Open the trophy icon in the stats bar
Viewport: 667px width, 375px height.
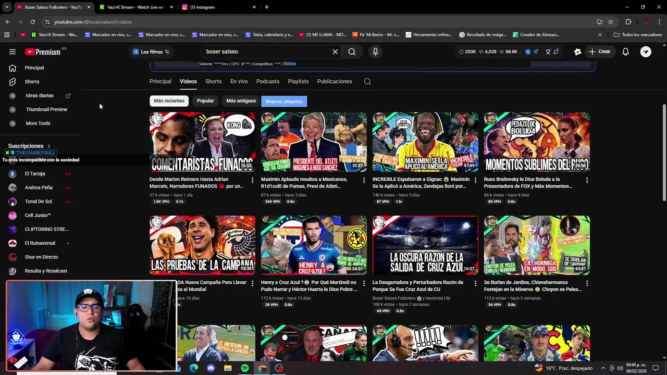[548, 52]
